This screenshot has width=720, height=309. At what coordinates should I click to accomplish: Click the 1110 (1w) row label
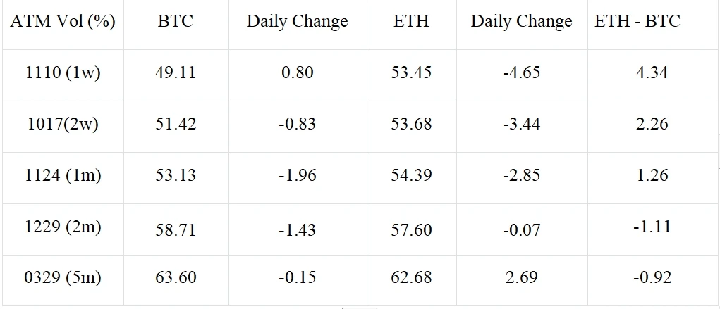tap(62, 72)
